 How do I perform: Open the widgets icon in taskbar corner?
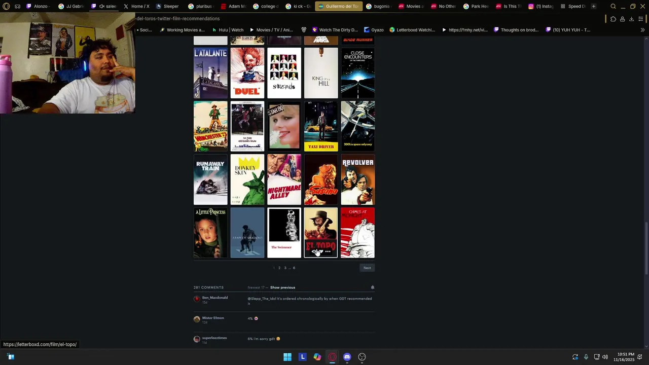[11, 357]
